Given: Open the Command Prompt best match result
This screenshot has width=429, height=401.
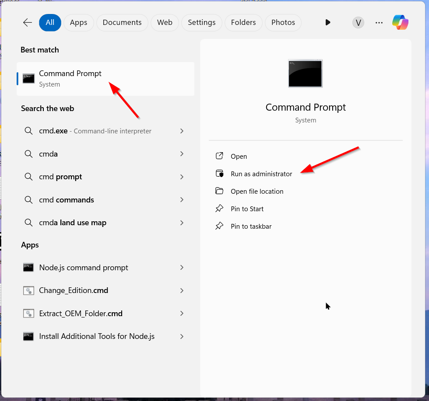Looking at the screenshot, I should (105, 79).
